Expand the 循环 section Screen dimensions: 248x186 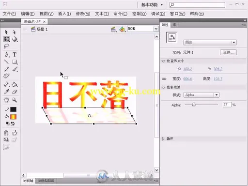pyautogui.click(x=163, y=139)
